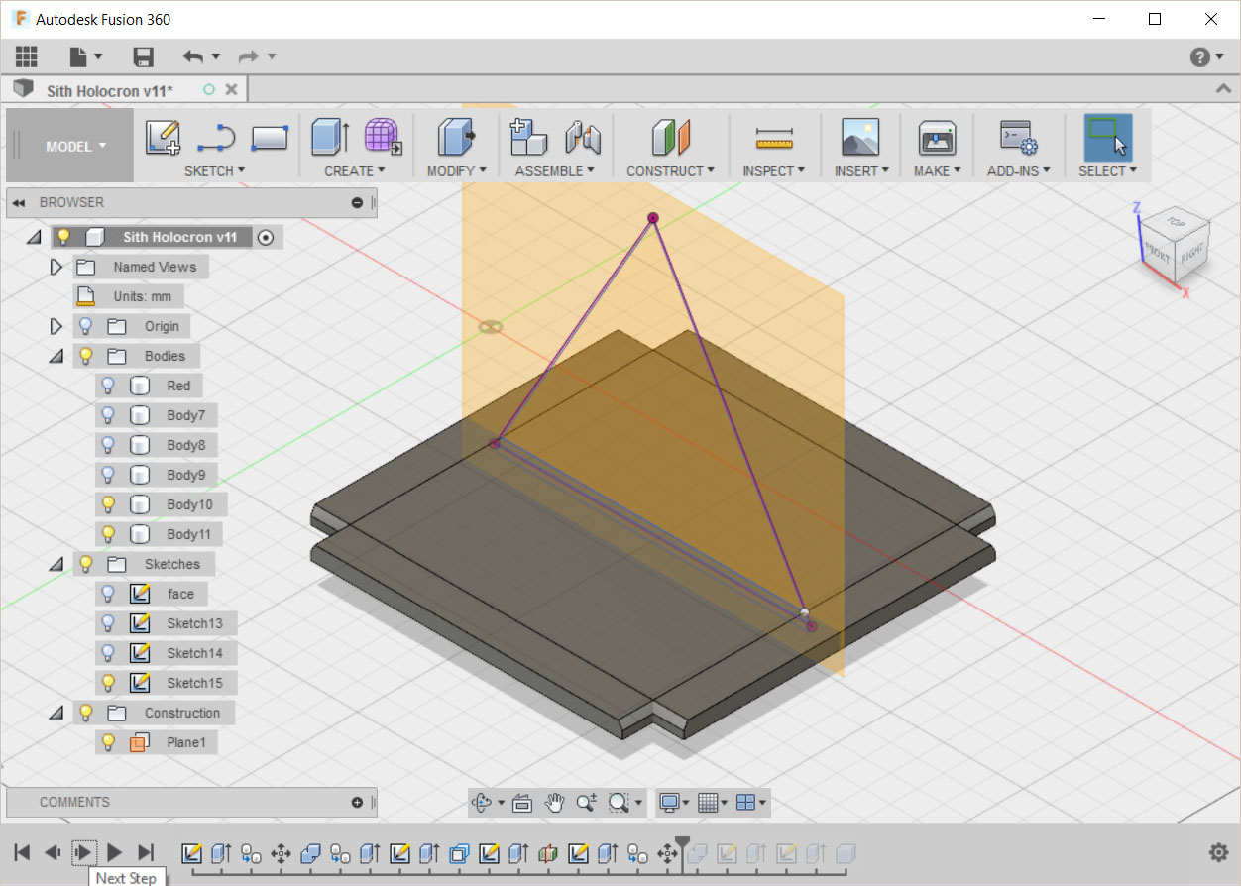Expand the Named Views folder

tap(56, 267)
